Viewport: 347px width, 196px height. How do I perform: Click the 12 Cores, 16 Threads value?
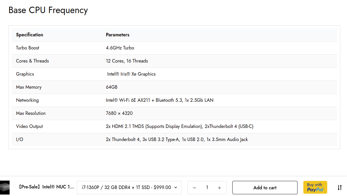[x=127, y=61]
